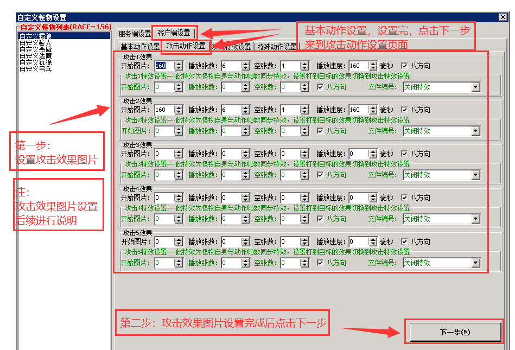Switch to the 特殊动作设置 tab
The height and width of the screenshot is (350, 515).
277,47
